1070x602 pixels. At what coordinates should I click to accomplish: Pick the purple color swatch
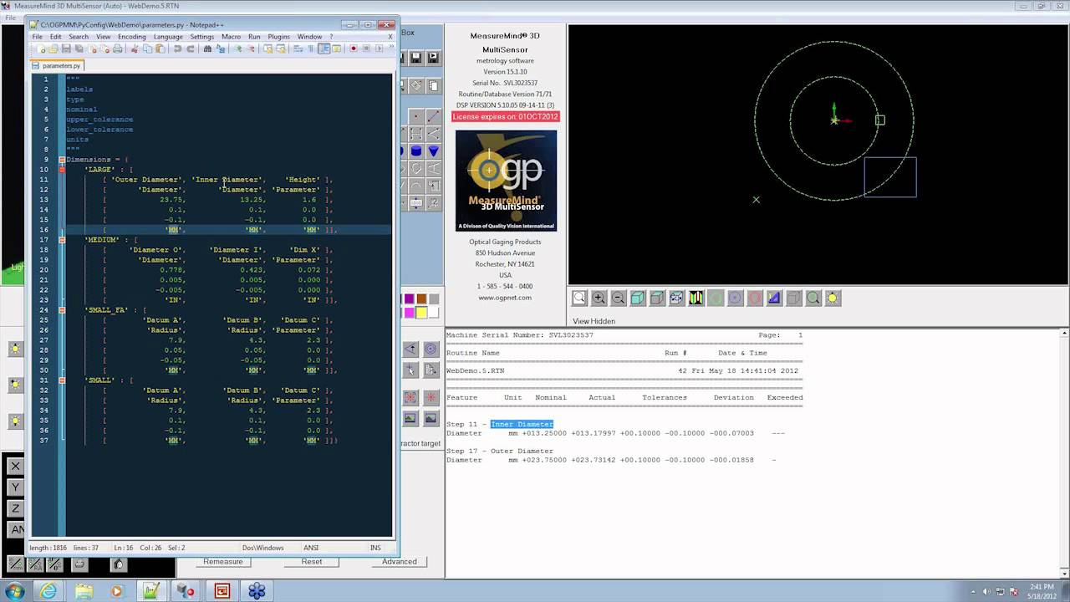pos(410,298)
